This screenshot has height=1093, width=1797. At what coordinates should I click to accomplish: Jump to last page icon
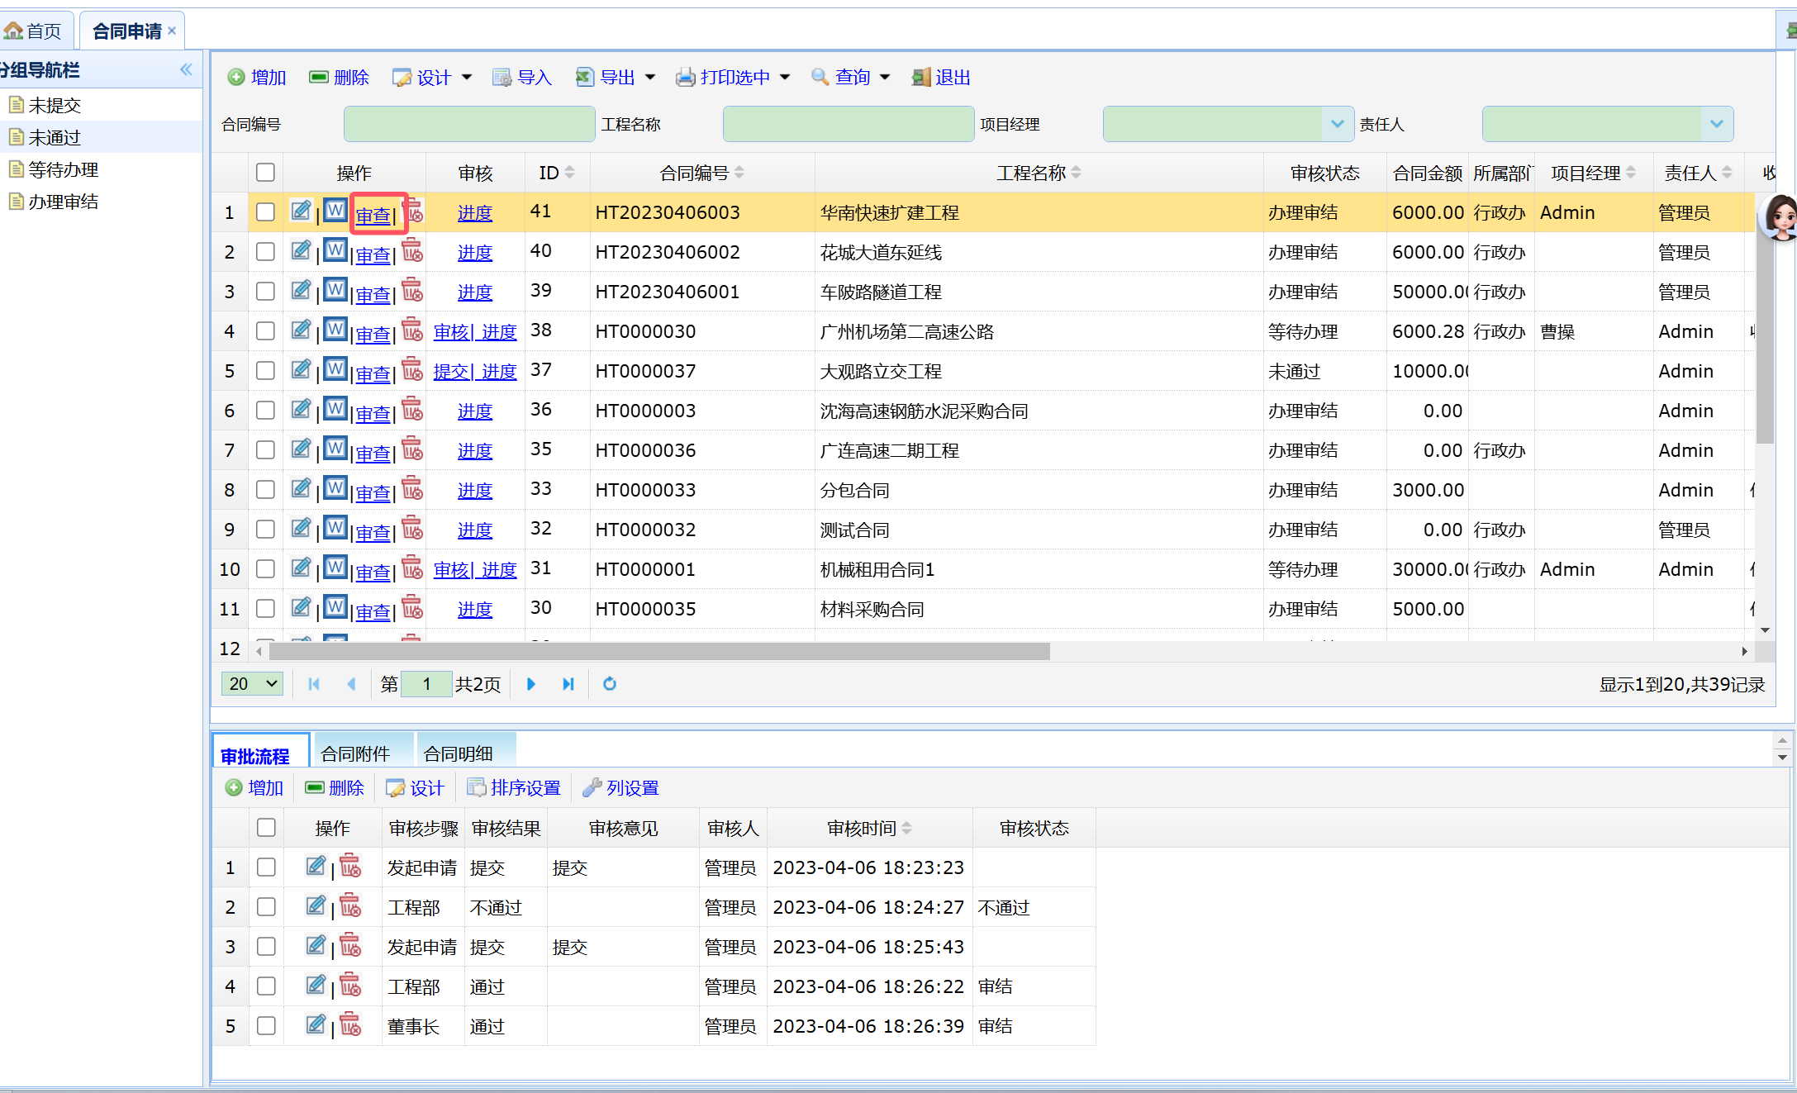click(568, 683)
